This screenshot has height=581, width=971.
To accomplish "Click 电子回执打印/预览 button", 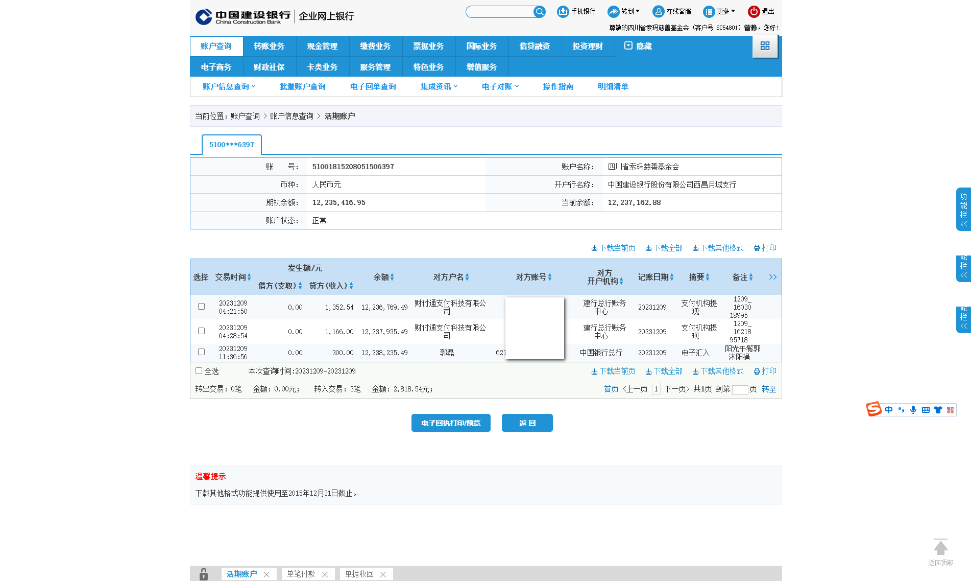I will click(451, 423).
